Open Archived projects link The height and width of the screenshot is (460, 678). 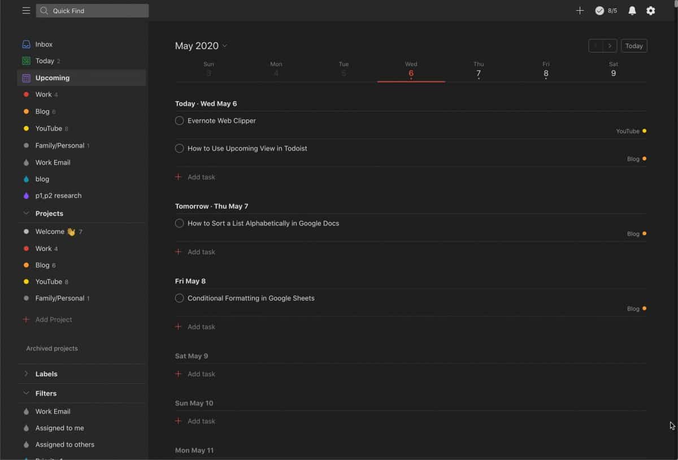click(x=52, y=348)
